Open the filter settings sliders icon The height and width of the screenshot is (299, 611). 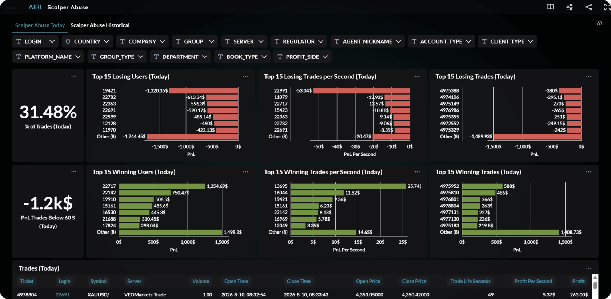click(x=570, y=7)
